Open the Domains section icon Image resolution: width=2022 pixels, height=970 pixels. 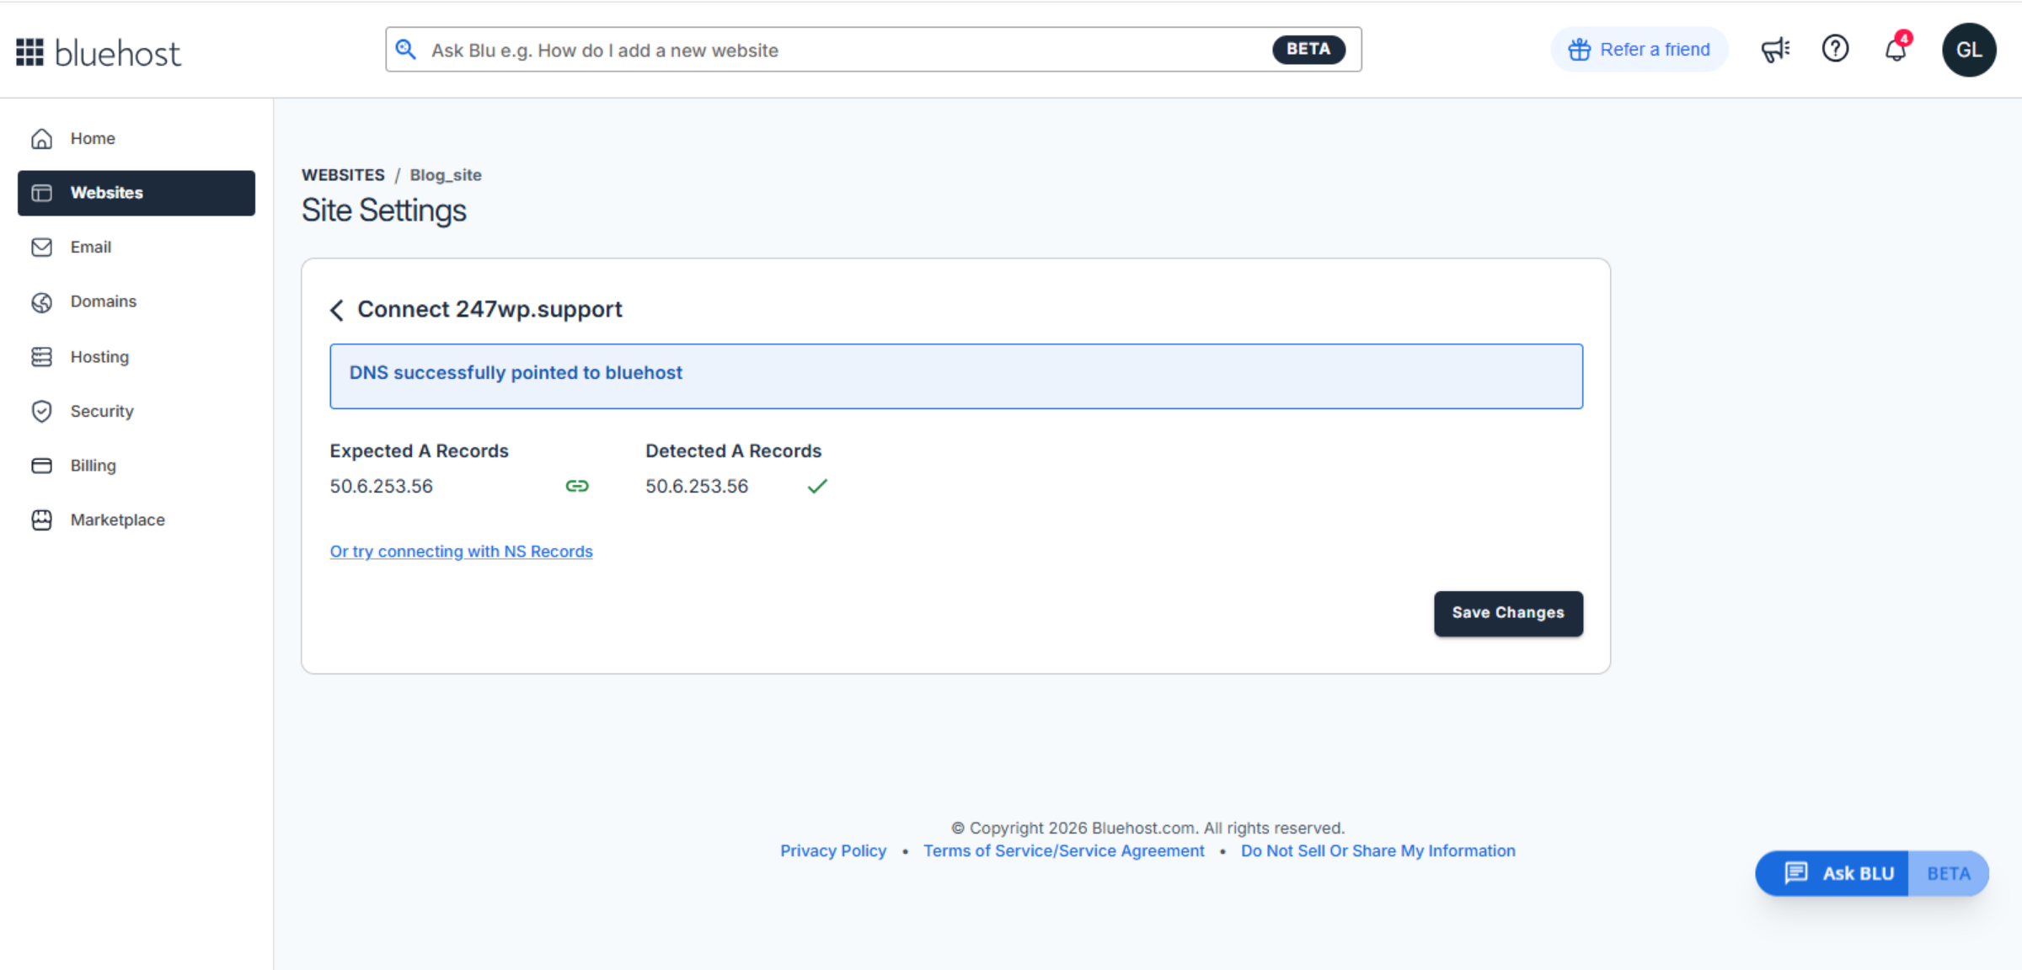click(x=42, y=301)
